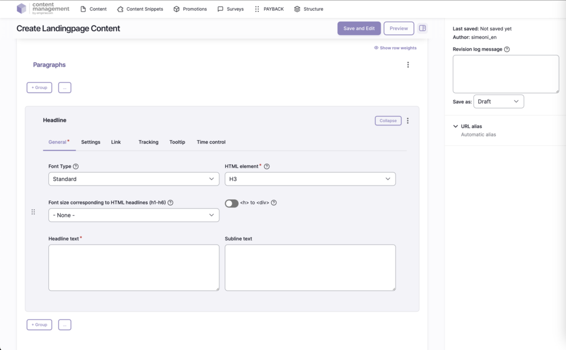Image resolution: width=566 pixels, height=350 pixels.
Task: Click the Collapse button on Headline
Action: (388, 121)
